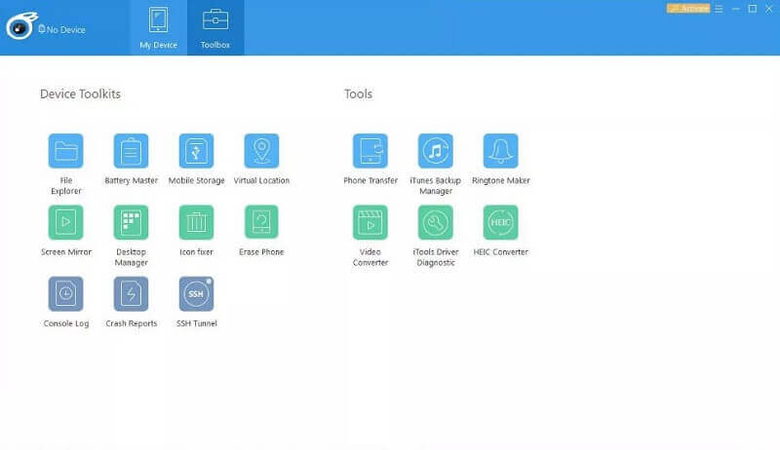Launch Phone Transfer tool
780x450 pixels.
pos(370,151)
